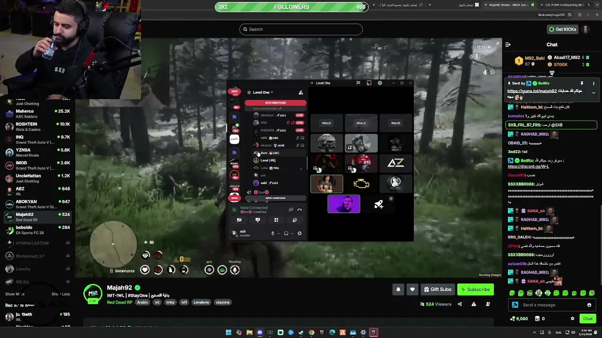
Task: Open the chat settings gear
Action: click(572, 319)
